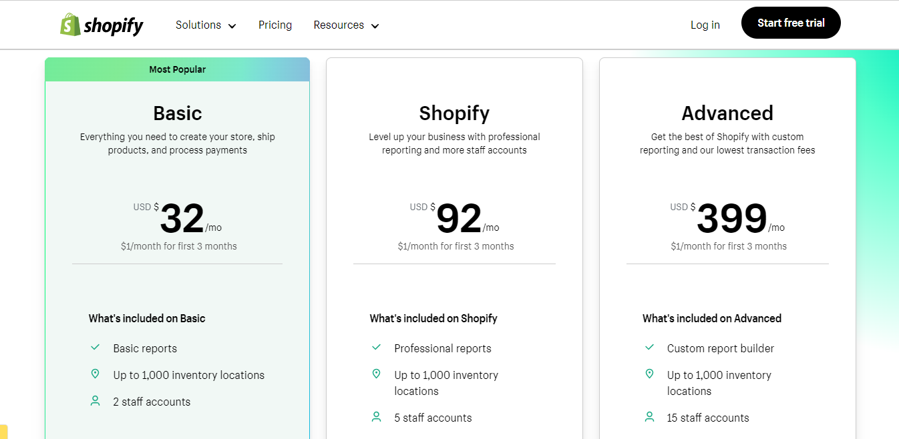This screenshot has height=439, width=899.
Task: Click the Start free trial button
Action: pyautogui.click(x=791, y=23)
